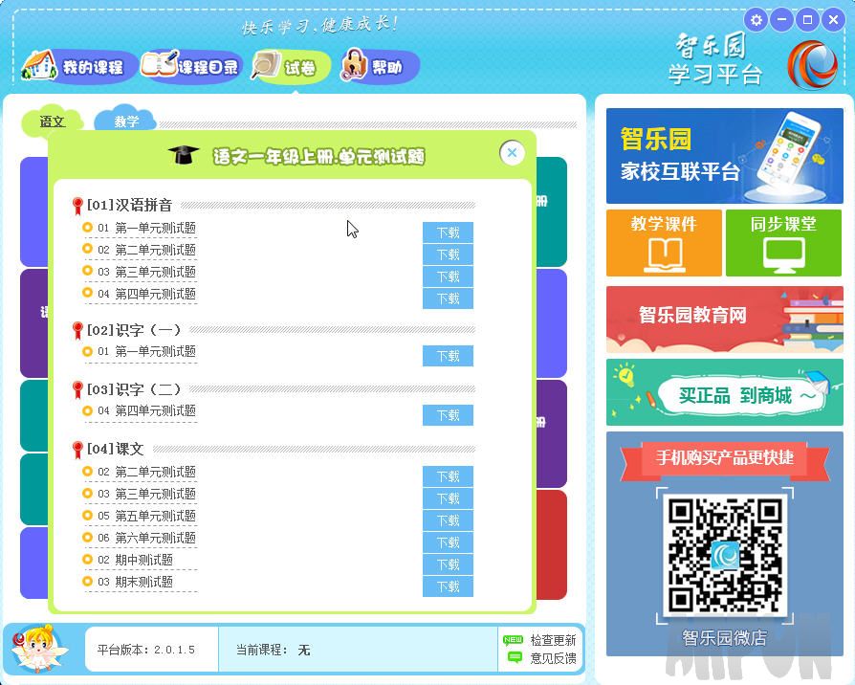Click 检查更新 to check for updates
855x685 pixels.
[548, 639]
